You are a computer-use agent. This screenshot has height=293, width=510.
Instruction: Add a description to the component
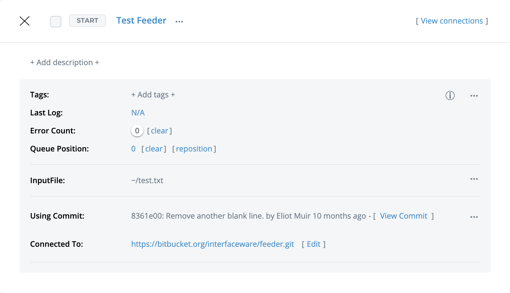pos(65,62)
